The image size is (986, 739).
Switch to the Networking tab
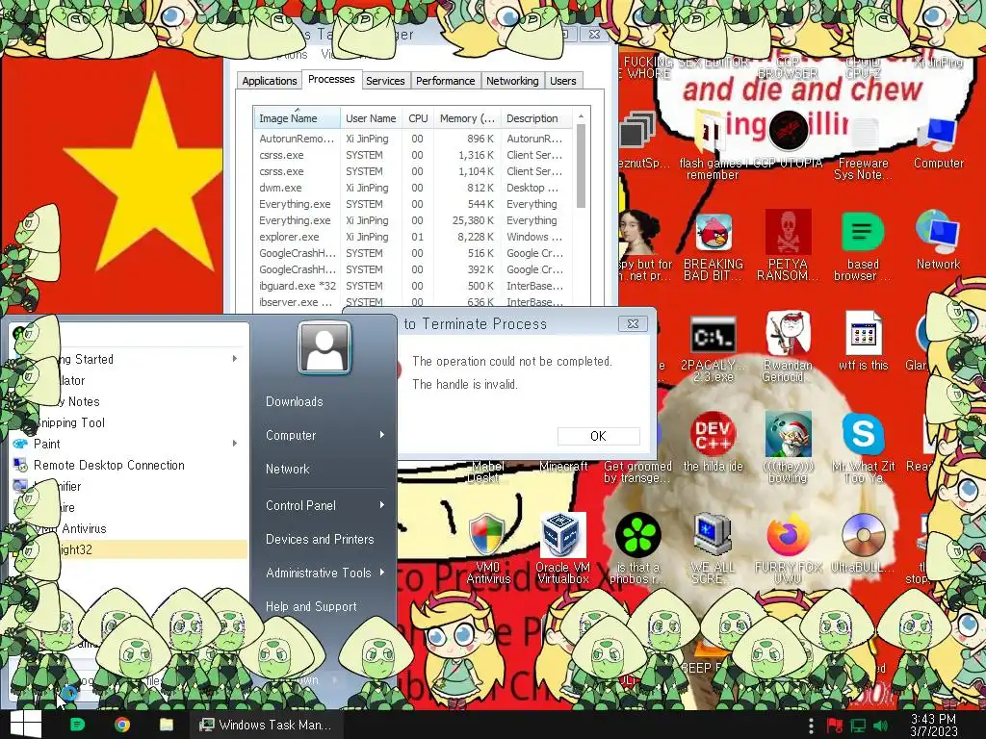coord(512,81)
